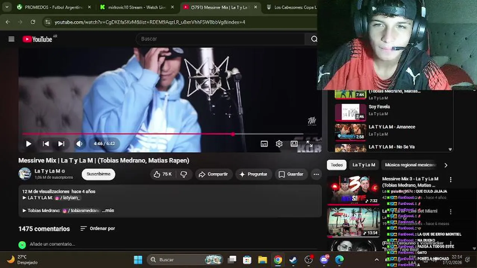Play the video with the play button
The width and height of the screenshot is (477, 268).
(x=28, y=144)
